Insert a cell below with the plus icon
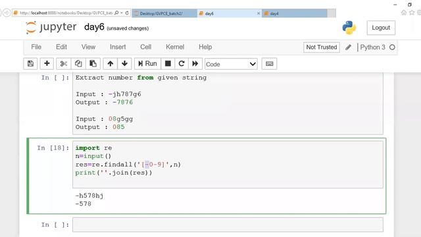 (47, 64)
